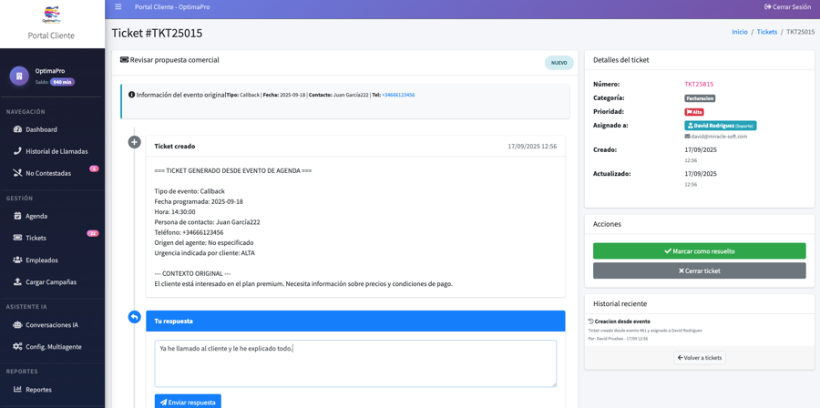The height and width of the screenshot is (408, 820).
Task: Click the hamburger menu icon in top bar
Action: point(118,7)
